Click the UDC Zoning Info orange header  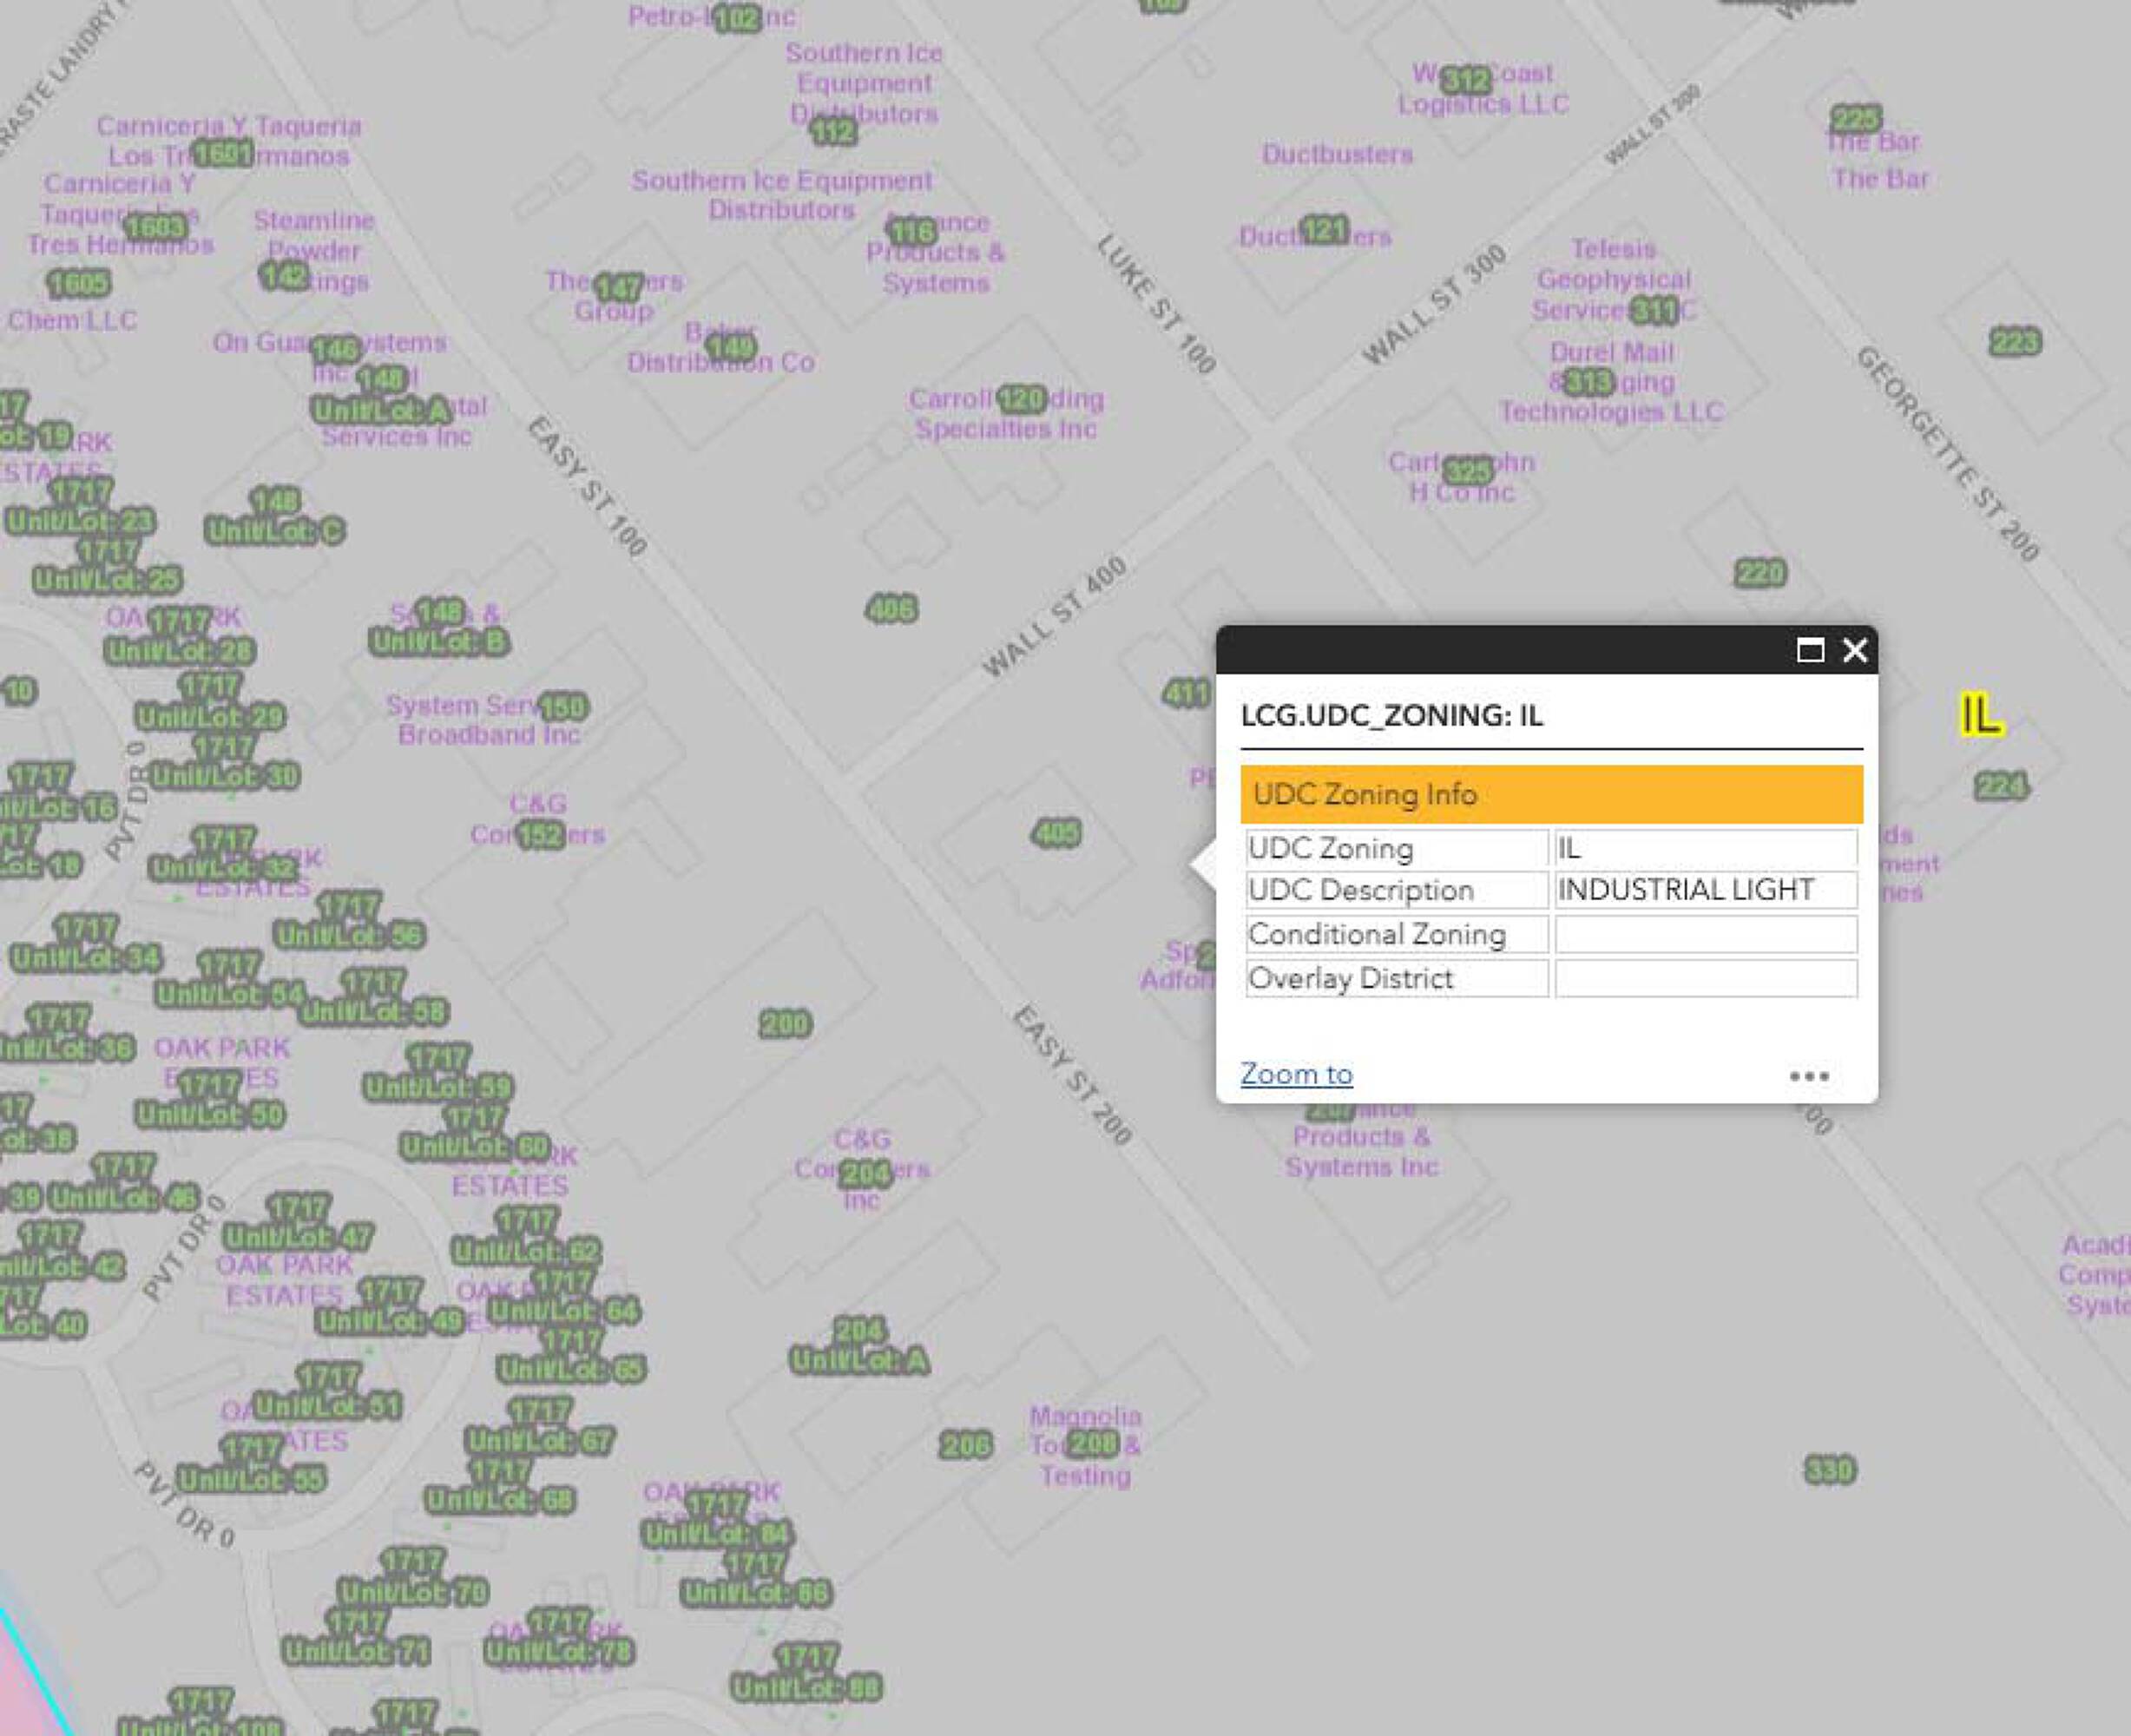[x=1550, y=794]
